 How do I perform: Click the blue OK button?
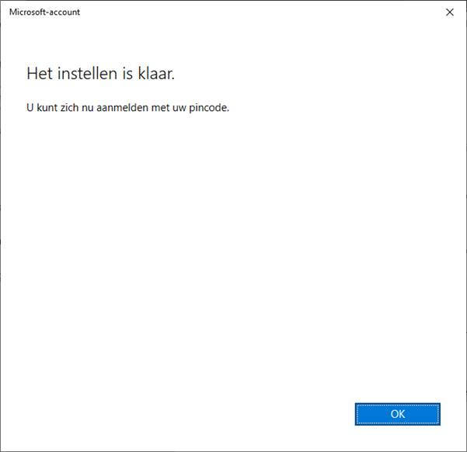pyautogui.click(x=397, y=414)
